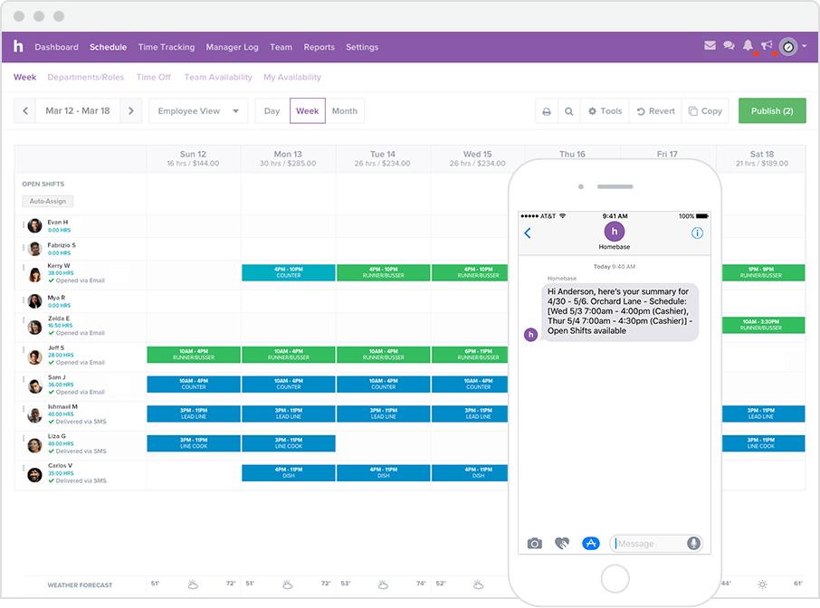Go to the Time Tracking menu item
Image resolution: width=820 pixels, height=608 pixels.
[167, 47]
